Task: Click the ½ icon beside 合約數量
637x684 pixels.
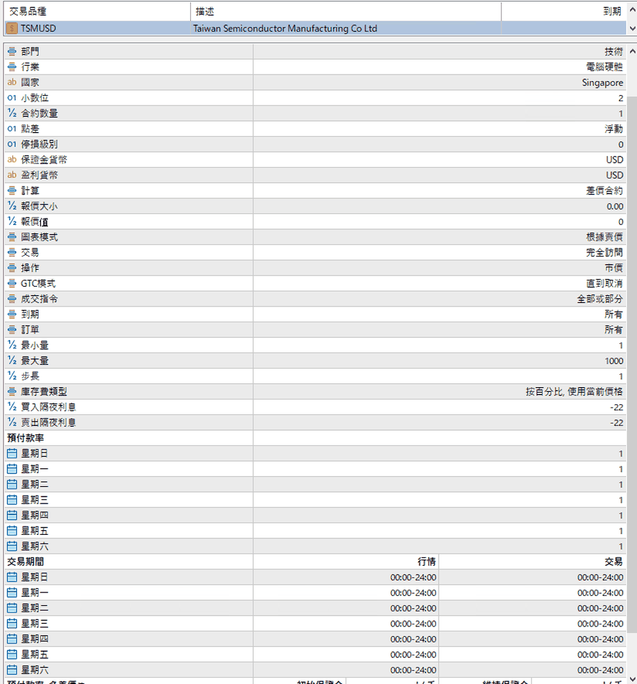Action: [x=12, y=113]
